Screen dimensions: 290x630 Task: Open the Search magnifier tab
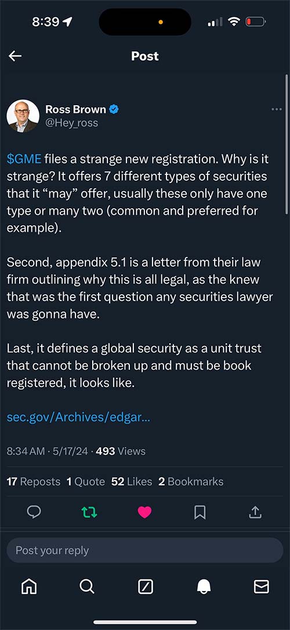tap(86, 587)
